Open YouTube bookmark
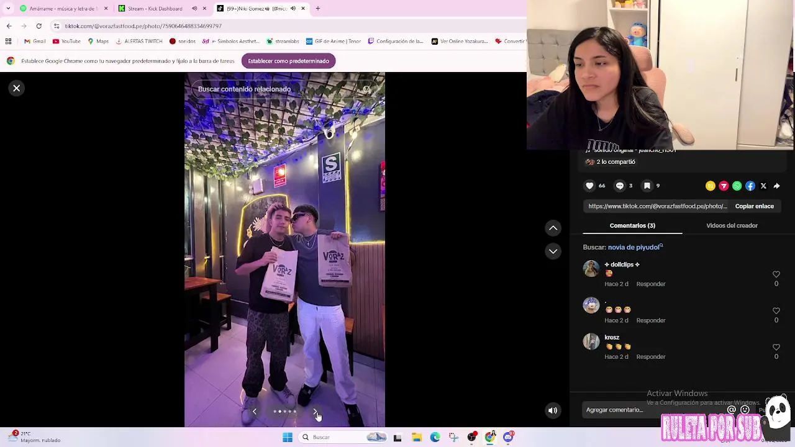 pos(66,42)
